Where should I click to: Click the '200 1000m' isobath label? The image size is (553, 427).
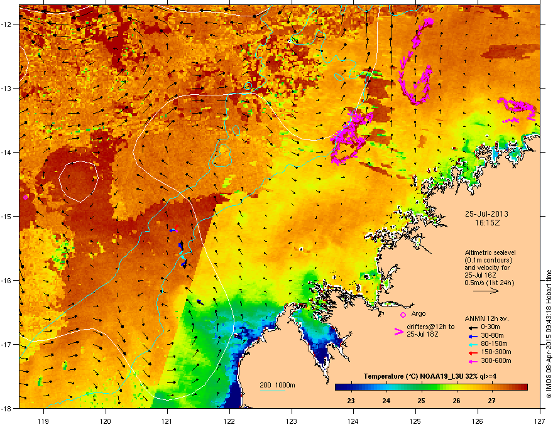tap(277, 385)
